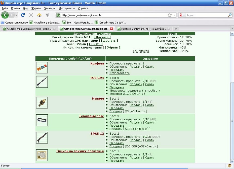234x169 pixels.
Task: Open the back history dropdown arrow
Action: pyautogui.click(x=16, y=15)
